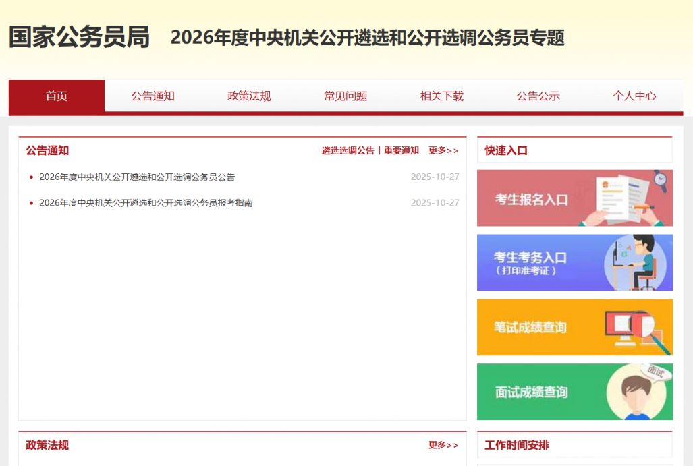Click the 重要通知 filter link
This screenshot has height=466, width=693.
pos(401,150)
